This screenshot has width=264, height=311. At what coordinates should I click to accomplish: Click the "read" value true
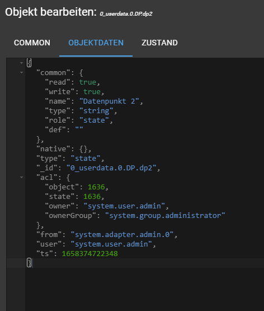click(88, 82)
